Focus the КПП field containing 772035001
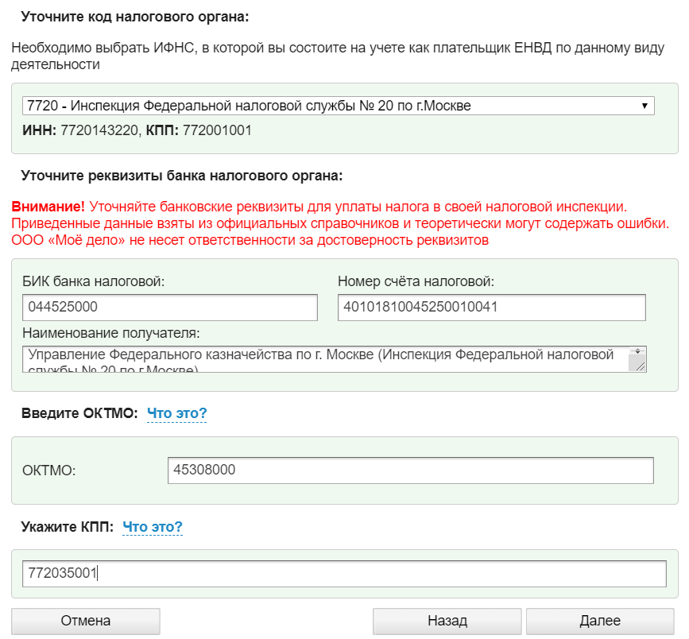 pos(344,573)
